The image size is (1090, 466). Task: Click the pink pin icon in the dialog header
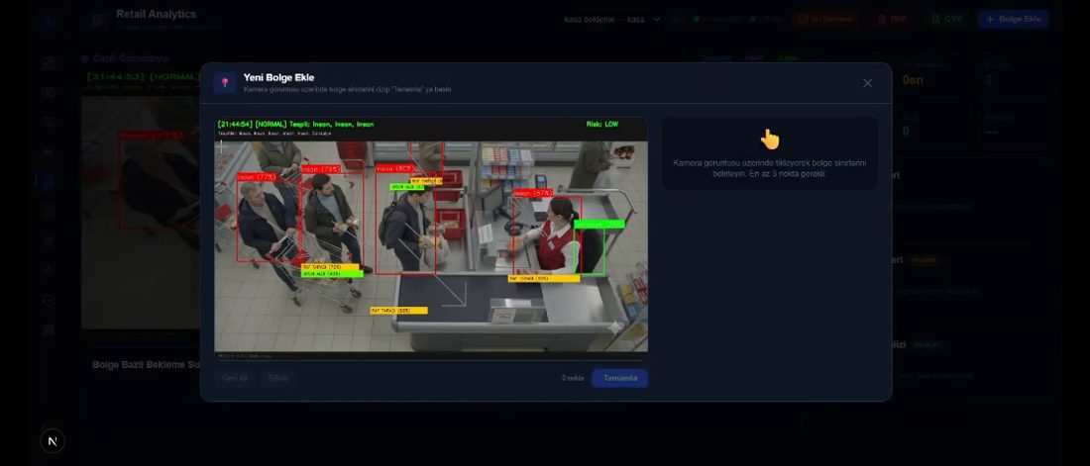coord(225,83)
